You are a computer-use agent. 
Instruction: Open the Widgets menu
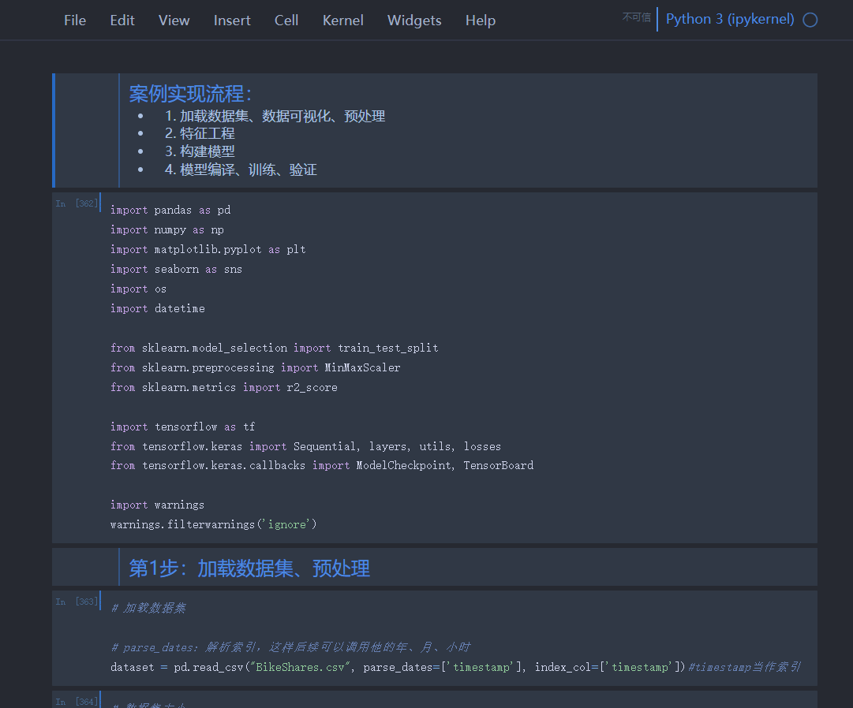point(414,20)
